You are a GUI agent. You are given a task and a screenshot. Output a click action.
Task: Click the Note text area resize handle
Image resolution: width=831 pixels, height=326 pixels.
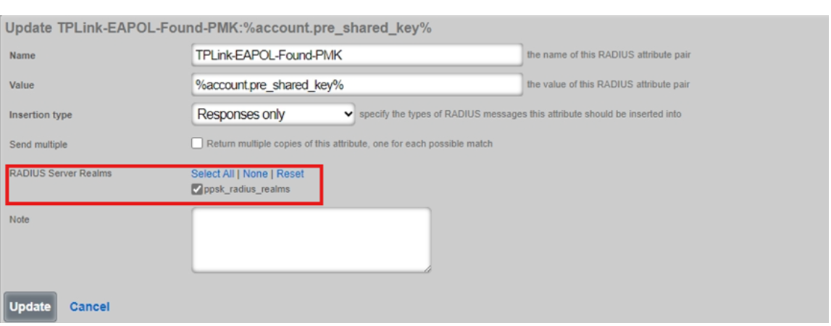pyautogui.click(x=427, y=269)
